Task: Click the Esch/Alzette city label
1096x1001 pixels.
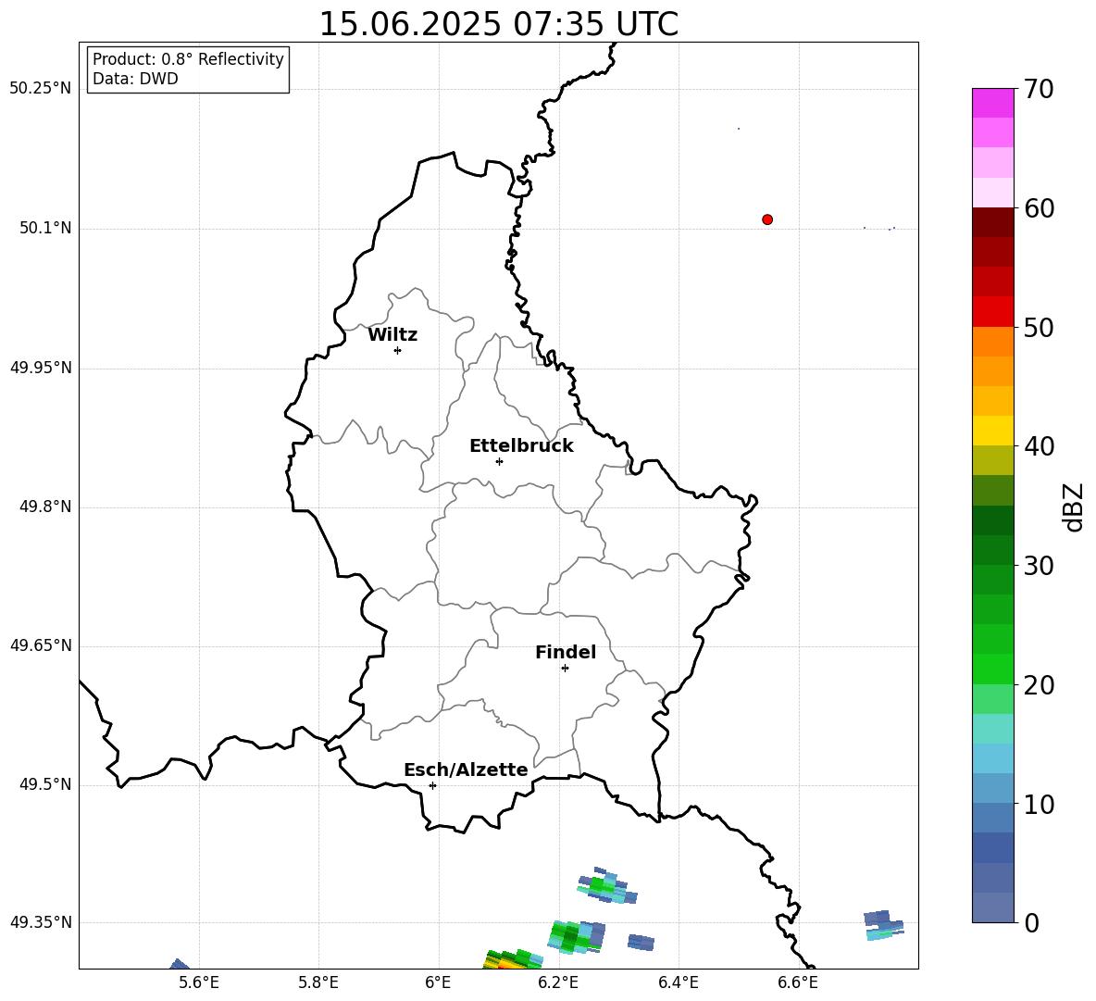Action: click(x=467, y=770)
